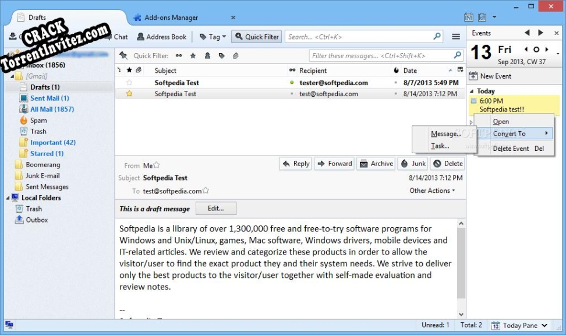
Task: Go to next in Events pane
Action: point(540,33)
